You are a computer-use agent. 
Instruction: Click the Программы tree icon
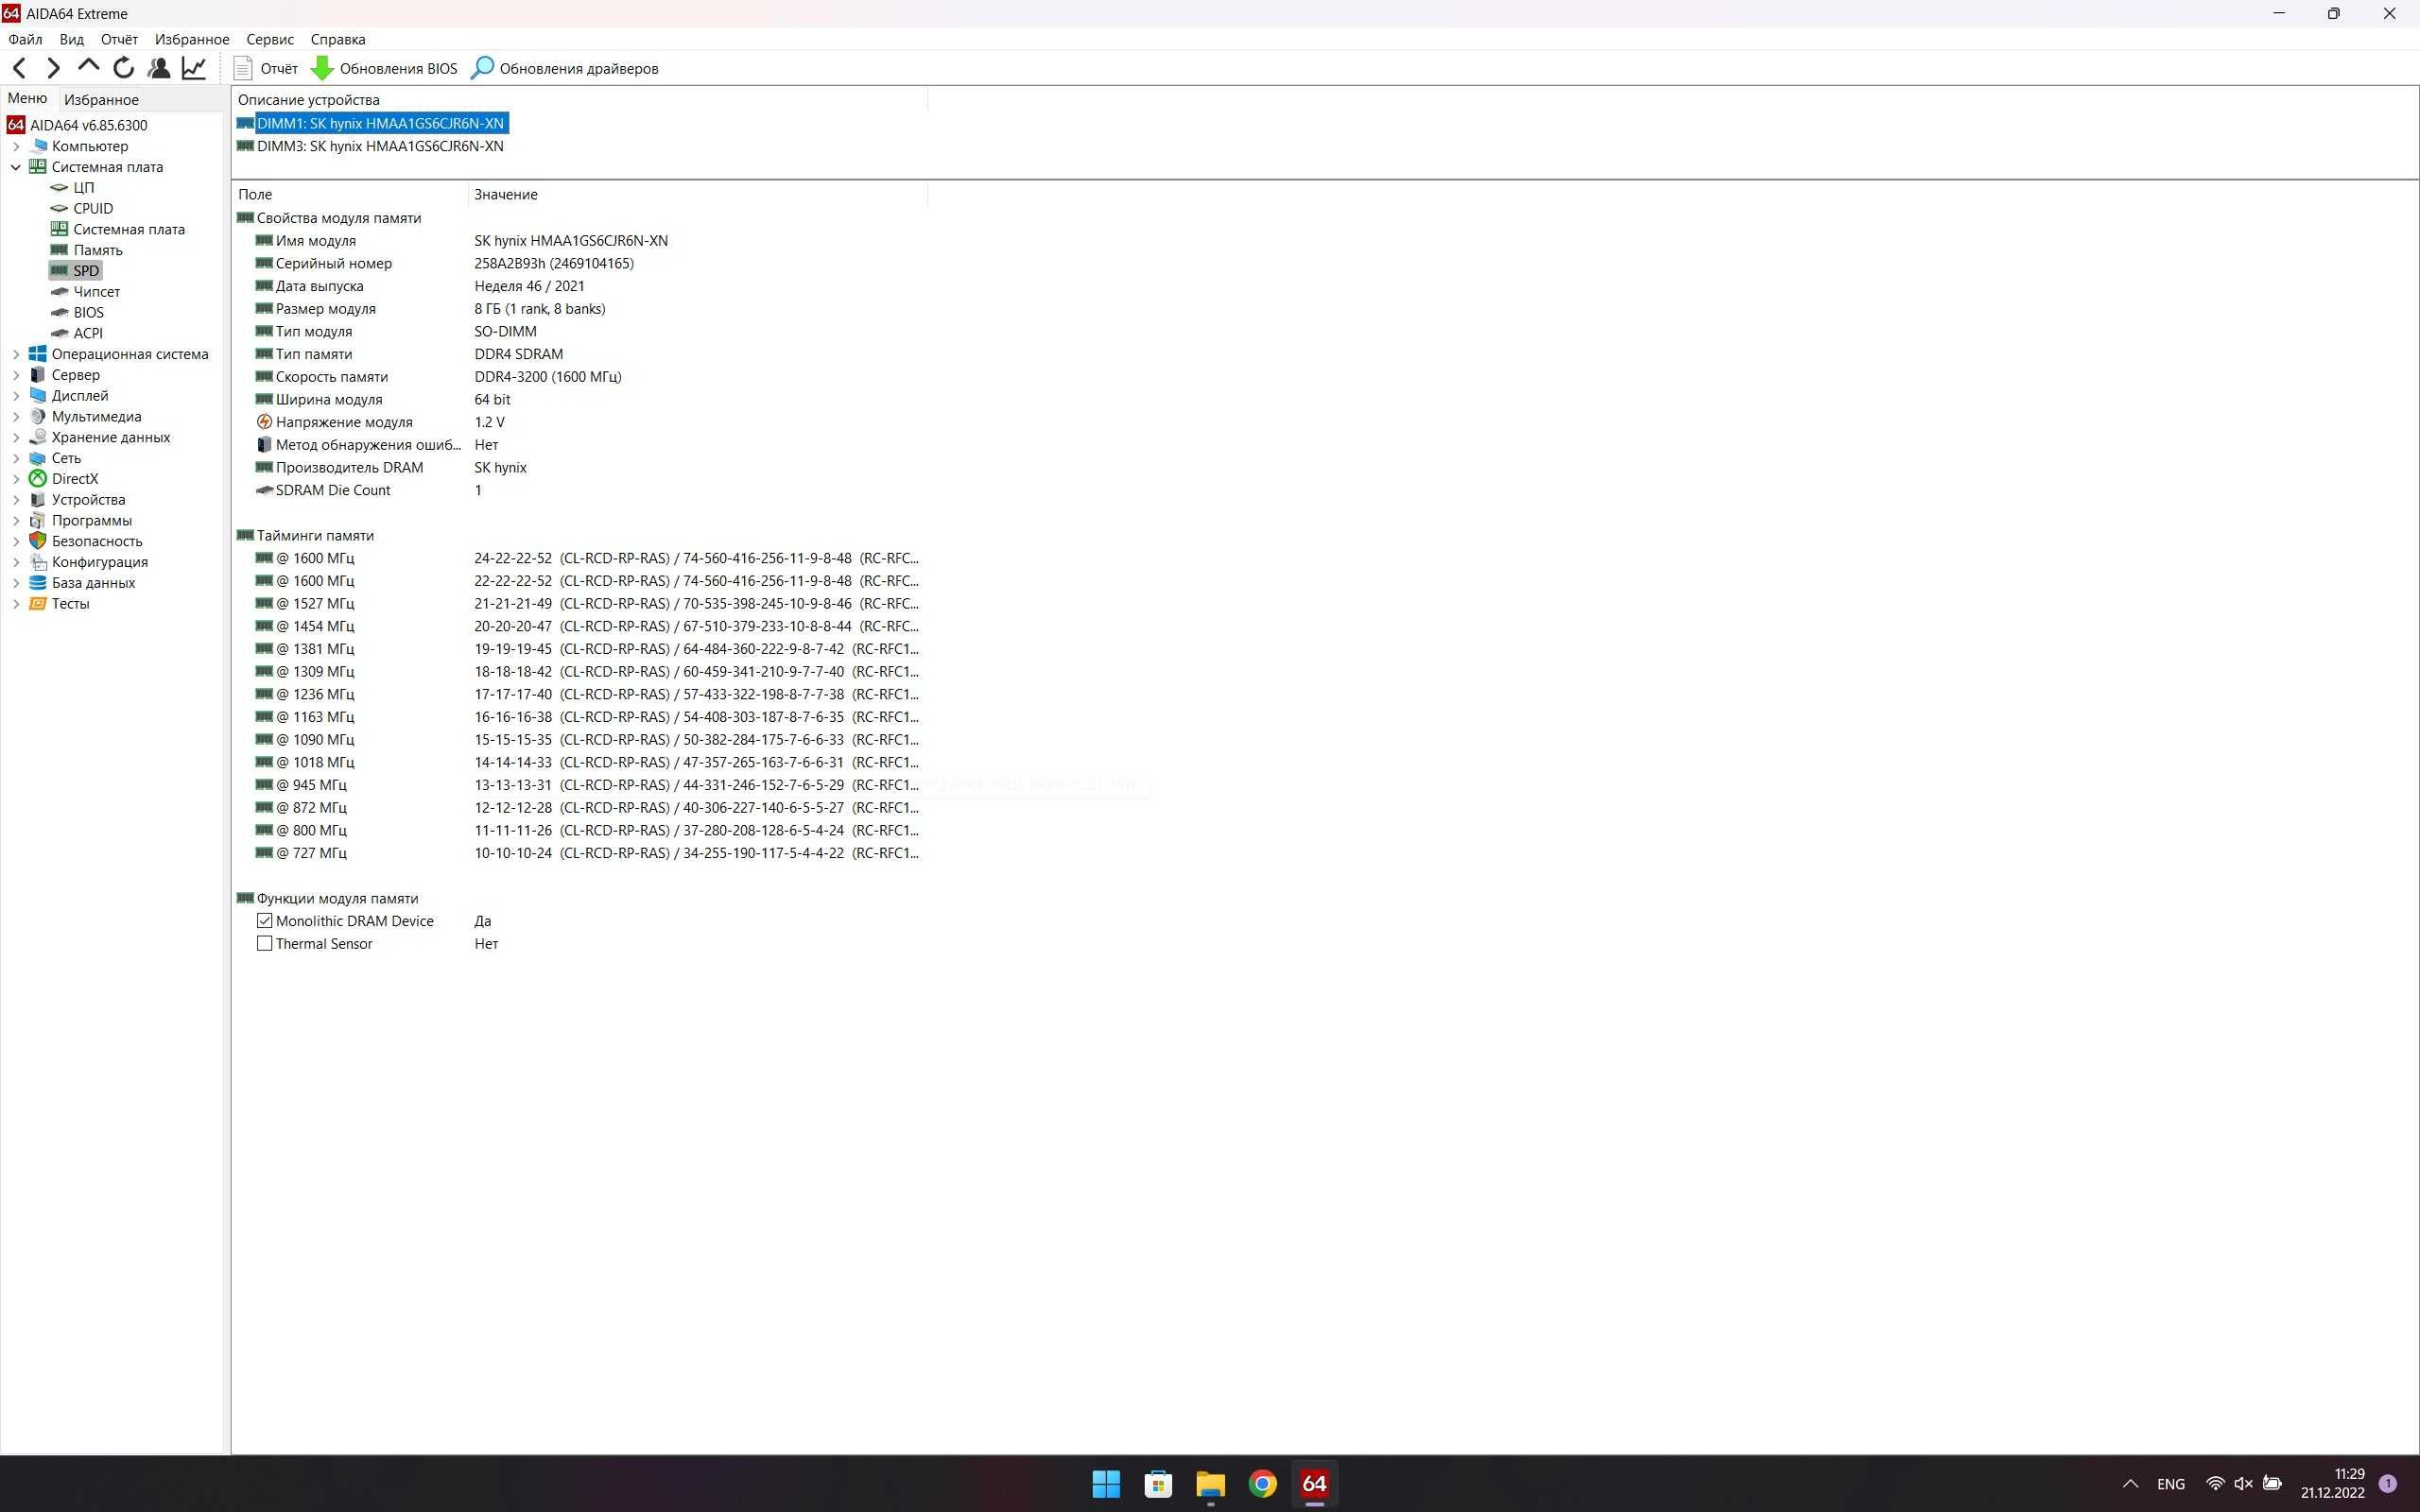(x=38, y=520)
